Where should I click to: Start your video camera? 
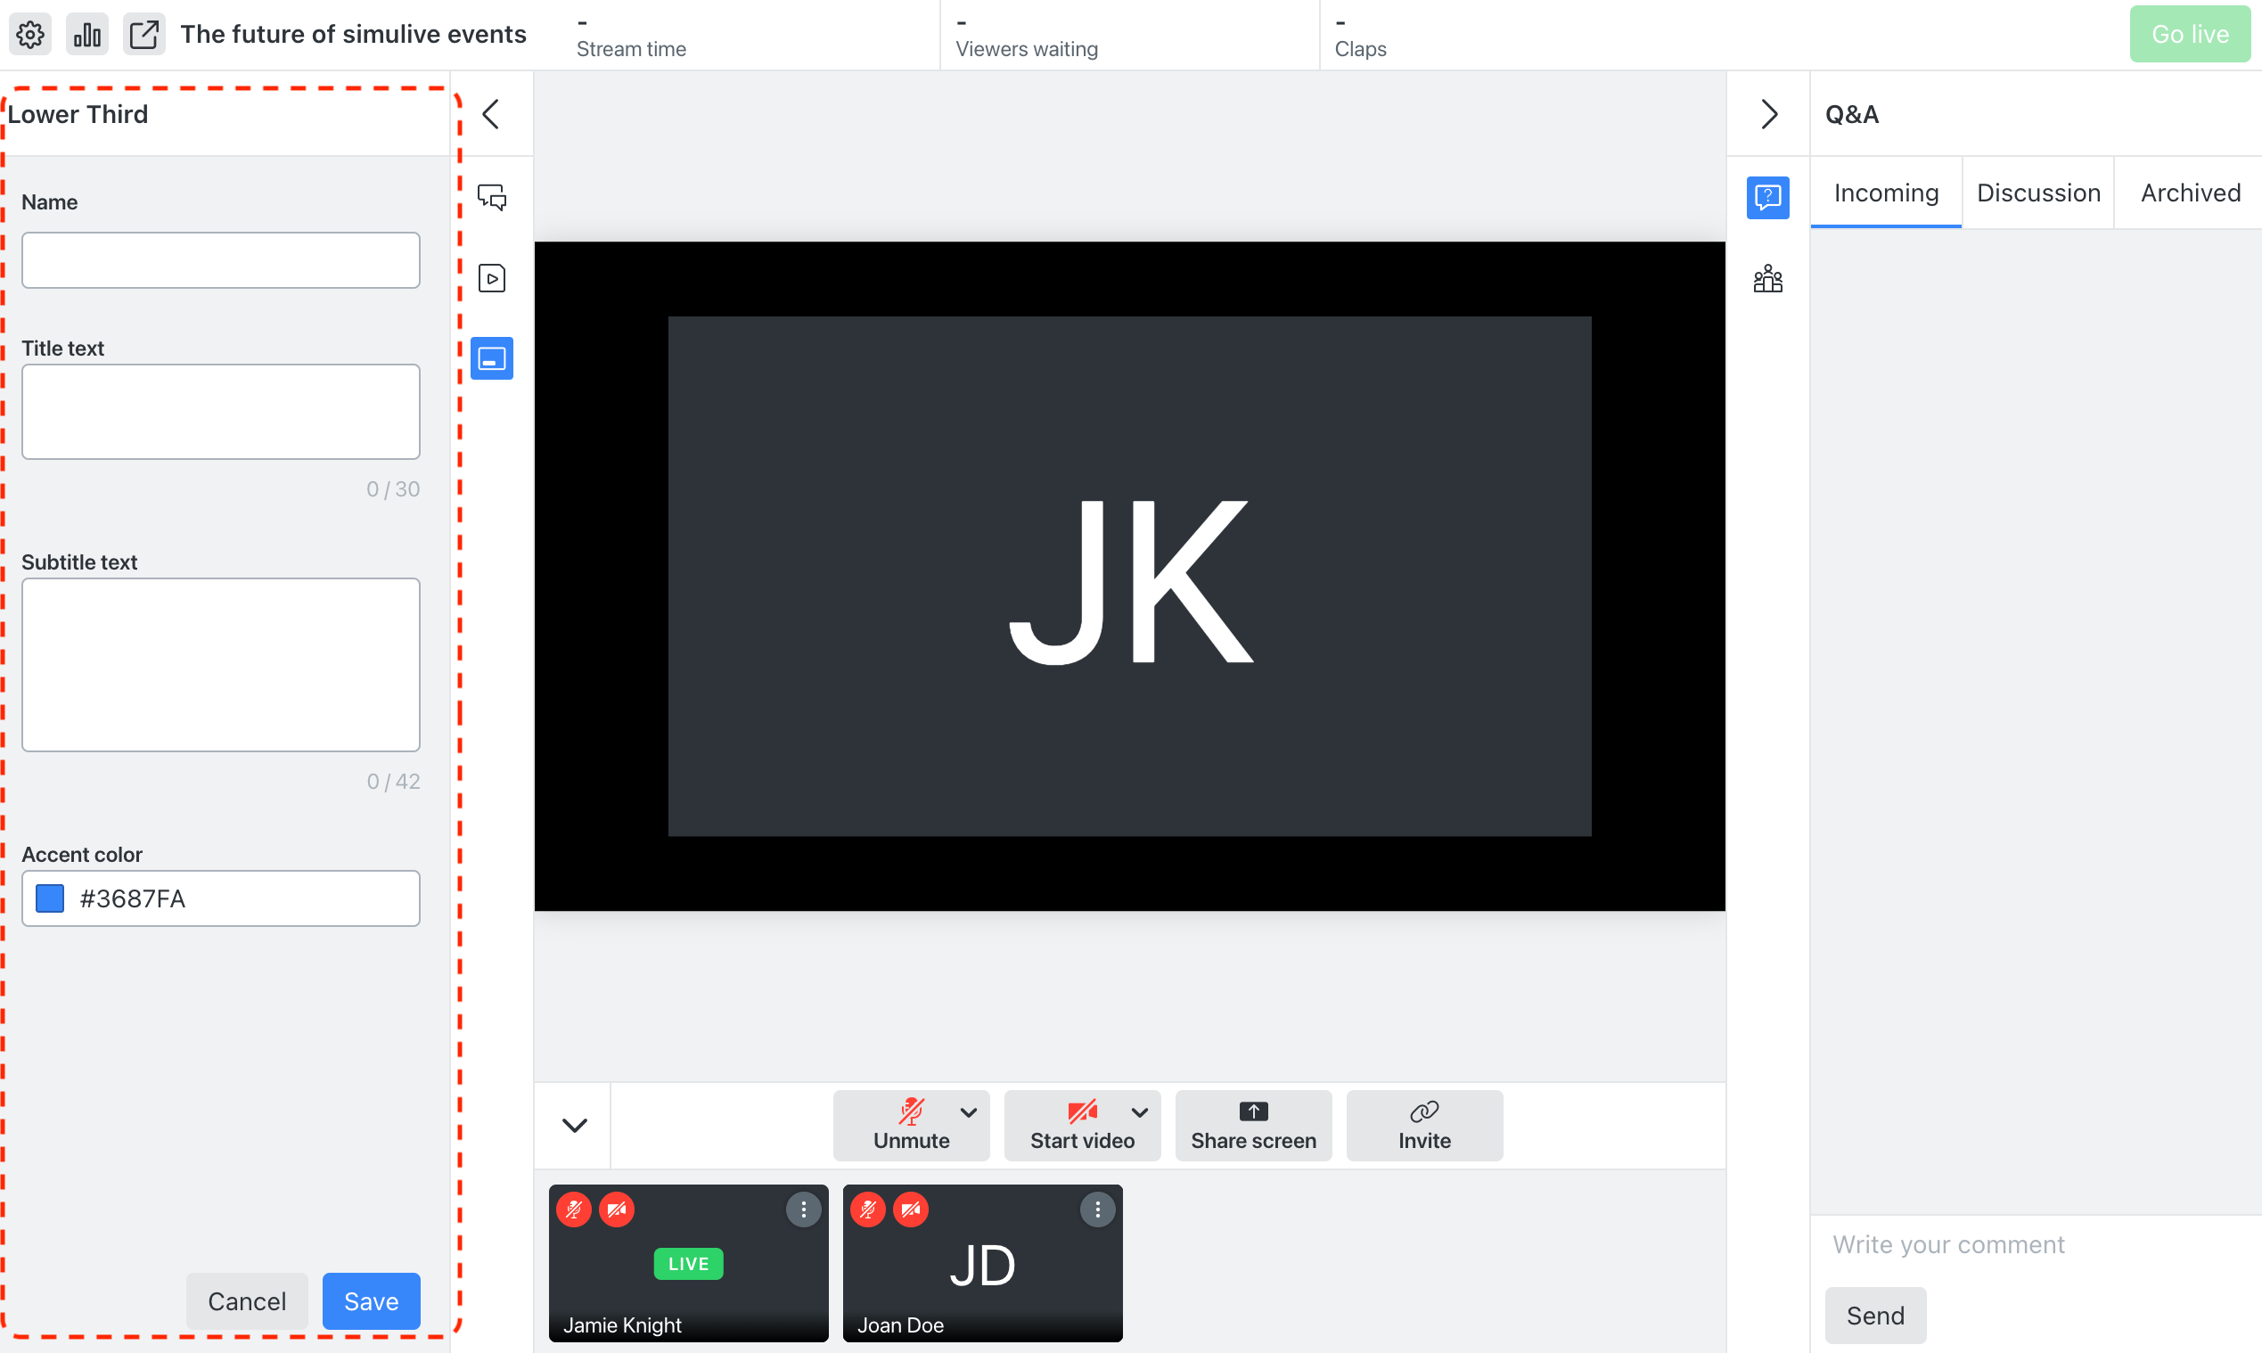click(x=1081, y=1125)
